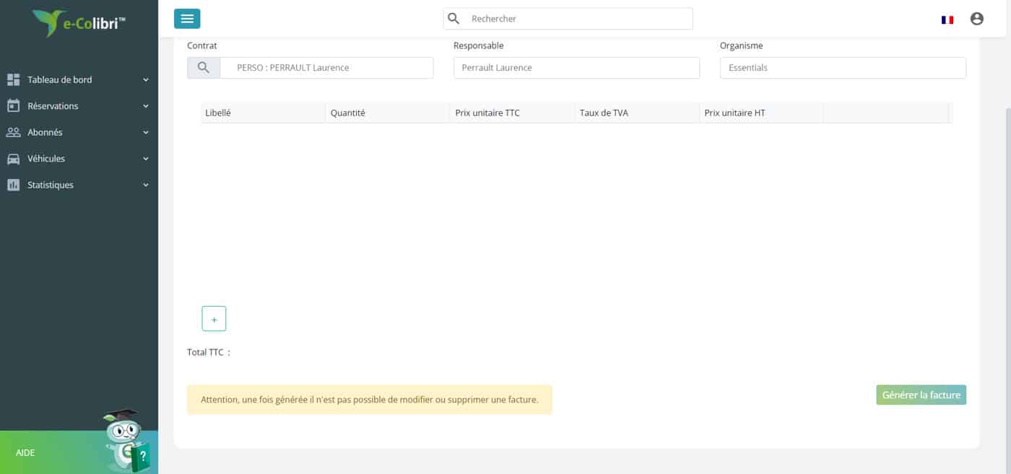This screenshot has width=1011, height=474.
Task: Focus the Rechercher search field
Action: tap(568, 19)
